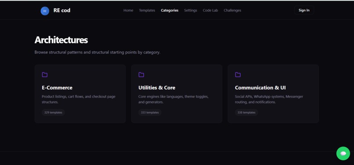Click the RE cod brand name

pos(62,11)
